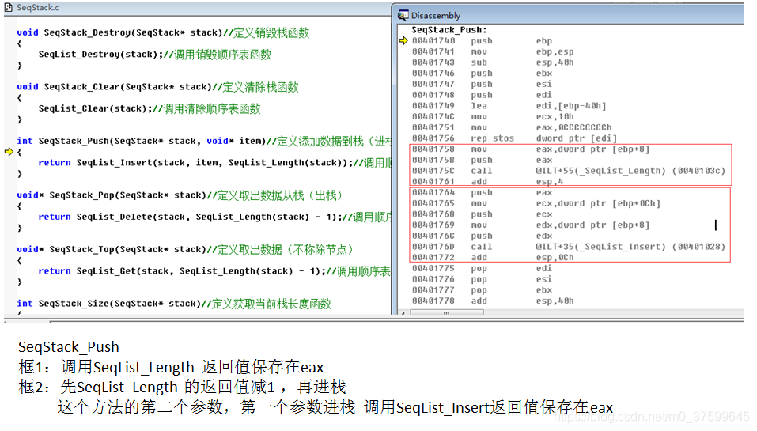The height and width of the screenshot is (431, 757).
Task: Click the SeqStack_Push function definition line
Action: 204,141
